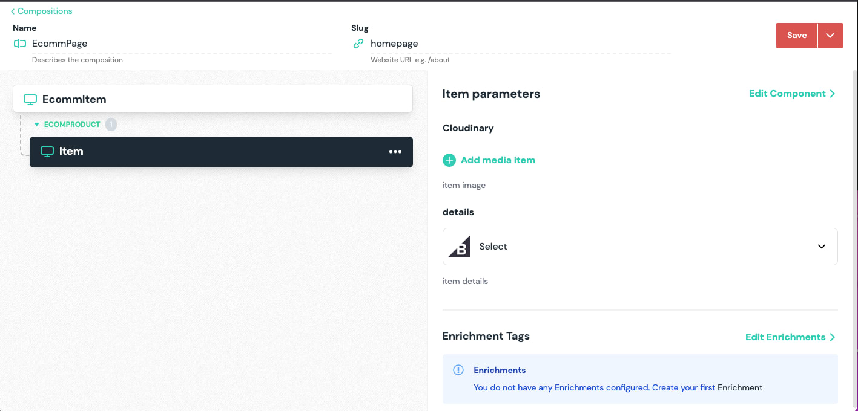Click the composition name icon beside EcommPage
Screen dimensions: 858x411
20,44
